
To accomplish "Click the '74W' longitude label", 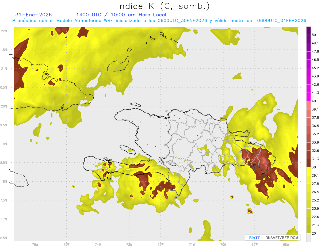I will point(98,245).
